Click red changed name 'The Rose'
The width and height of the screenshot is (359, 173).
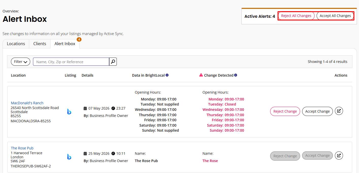click(x=210, y=161)
